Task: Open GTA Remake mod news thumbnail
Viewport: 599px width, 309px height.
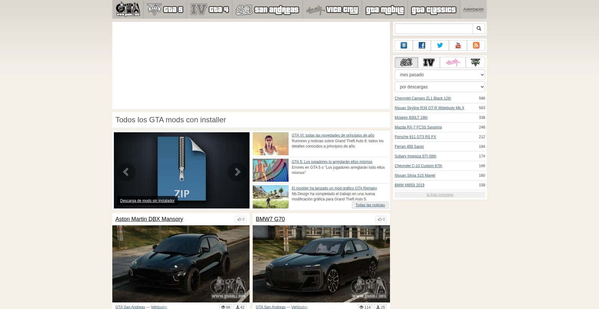Action: [x=270, y=197]
